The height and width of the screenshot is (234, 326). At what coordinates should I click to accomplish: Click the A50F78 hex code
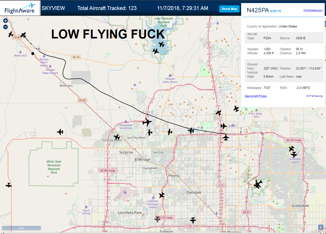276,11
